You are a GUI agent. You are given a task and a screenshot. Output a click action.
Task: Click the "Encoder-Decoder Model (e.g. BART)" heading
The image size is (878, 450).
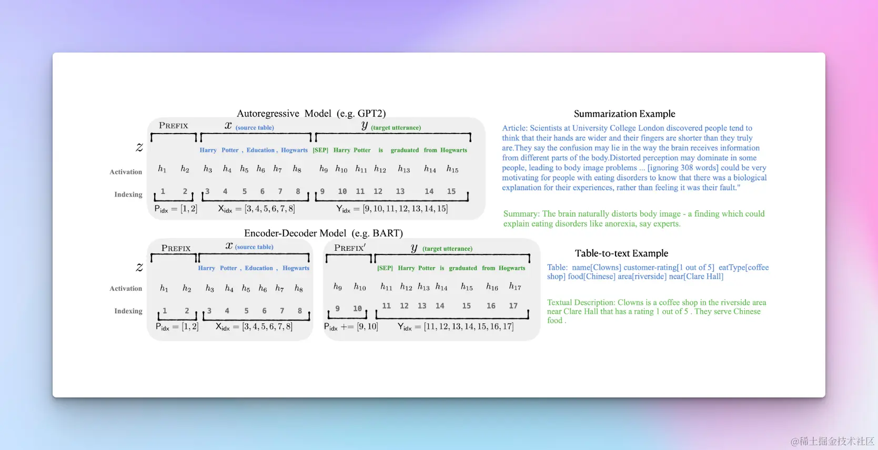[x=324, y=233]
